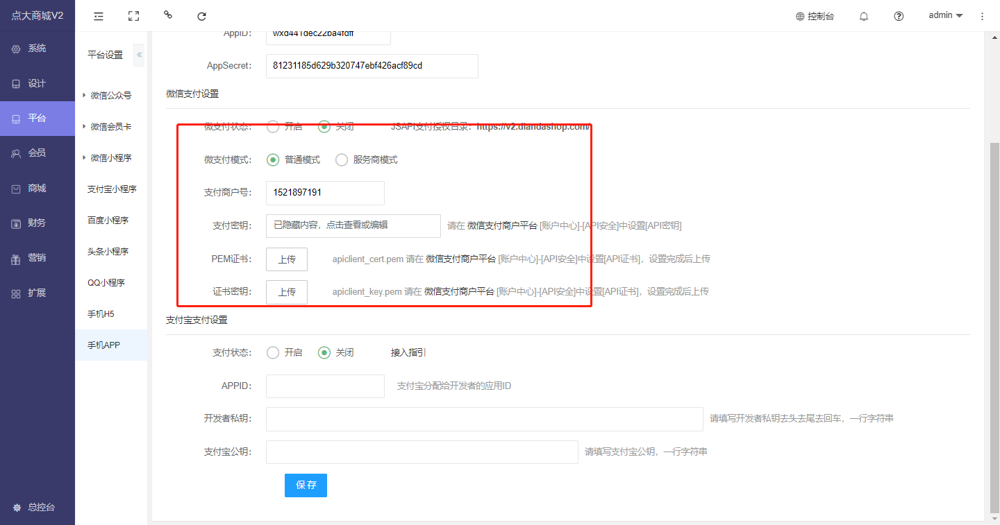The width and height of the screenshot is (1000, 525).
Task: Open the vertical three-dots more menu
Action: 982,16
